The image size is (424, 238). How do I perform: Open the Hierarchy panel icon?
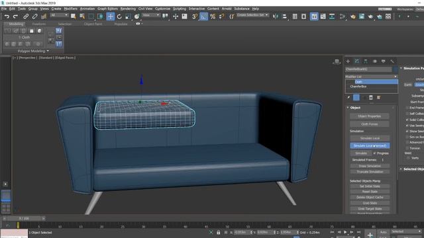click(x=366, y=61)
